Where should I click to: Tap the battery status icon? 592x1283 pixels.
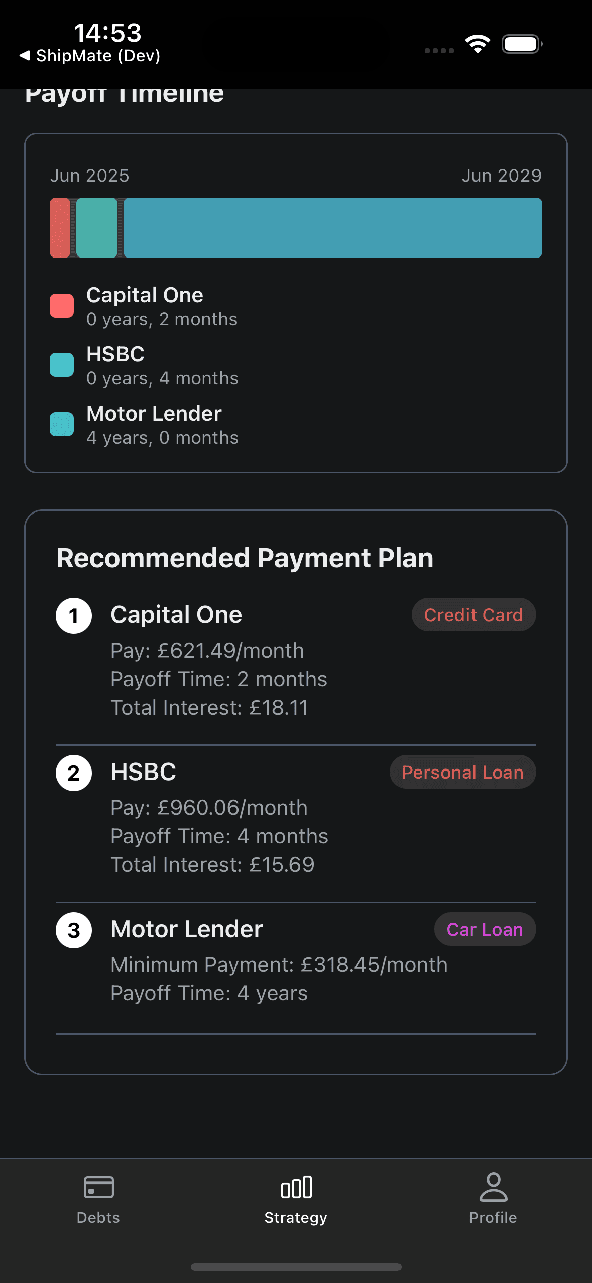[x=522, y=44]
